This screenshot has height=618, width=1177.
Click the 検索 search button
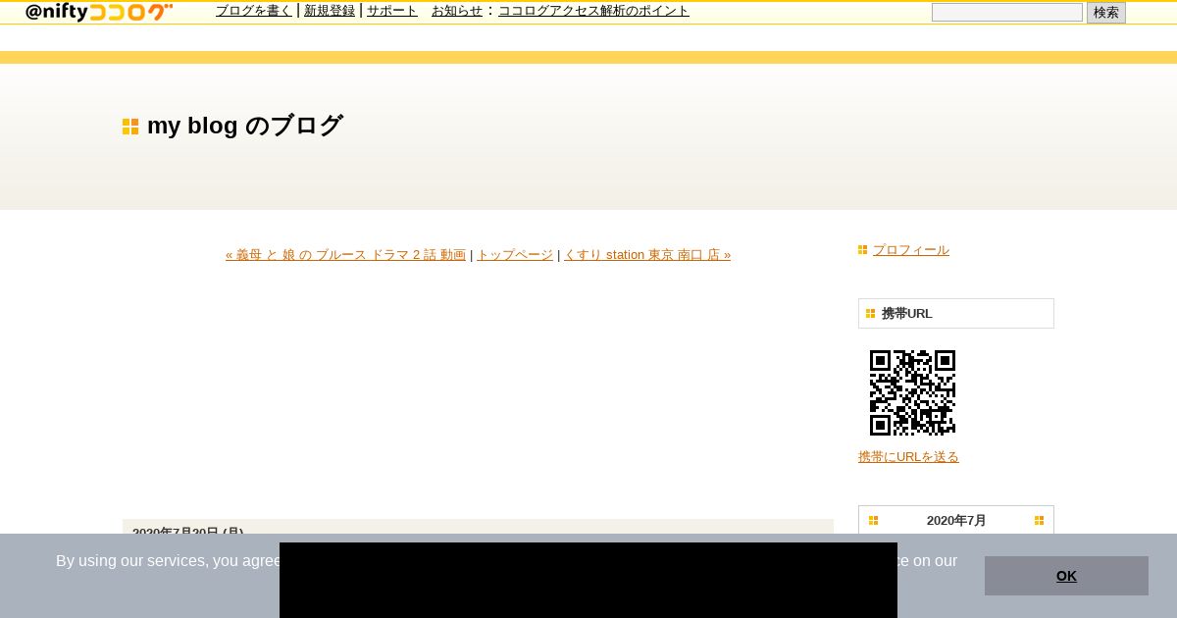tap(1106, 13)
